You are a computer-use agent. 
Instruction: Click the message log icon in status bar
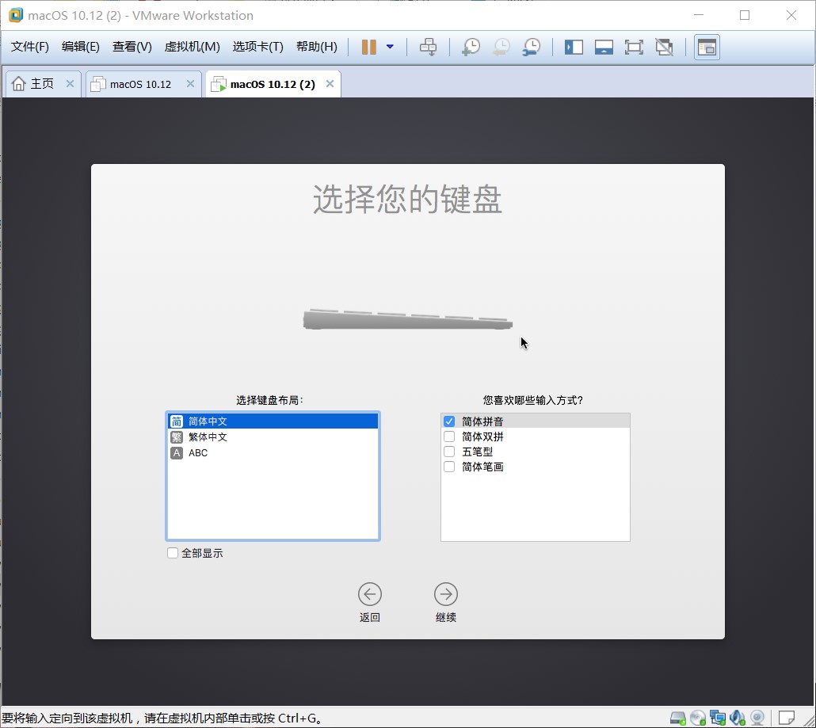tap(787, 718)
